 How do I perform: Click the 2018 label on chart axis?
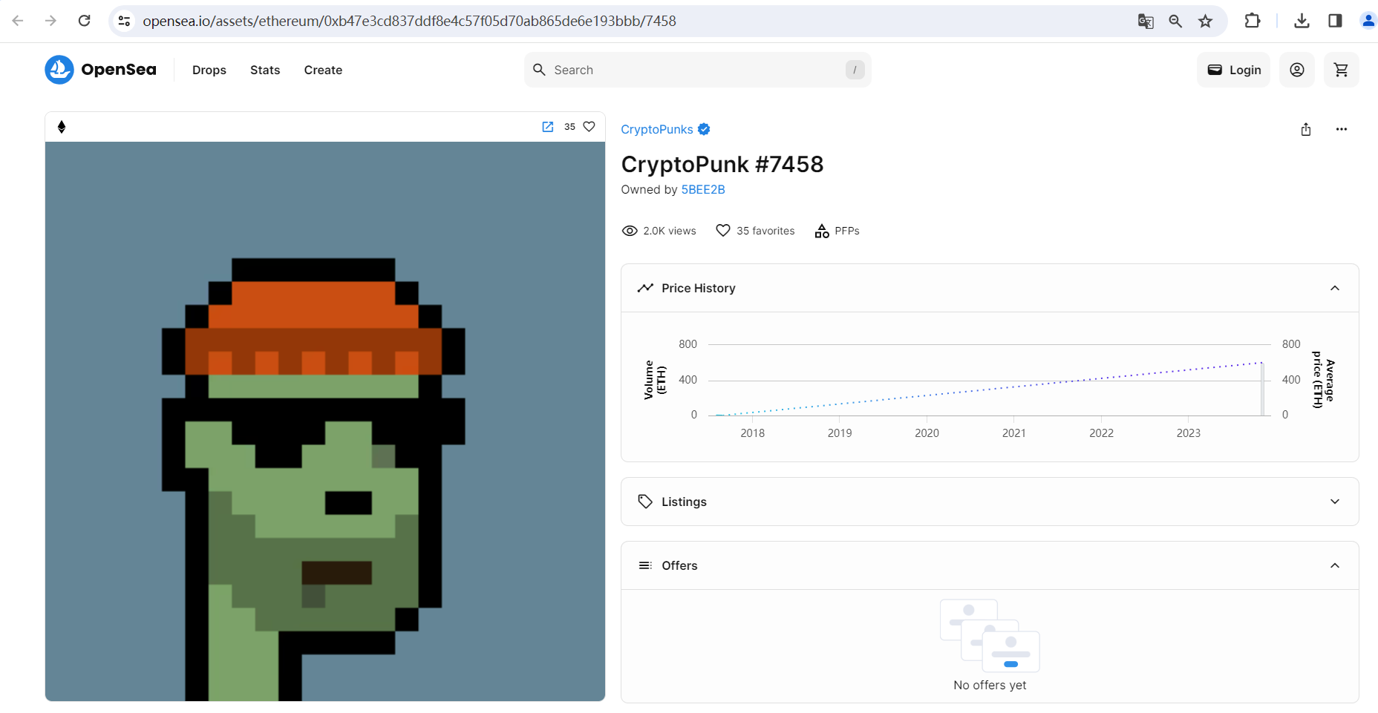click(x=753, y=433)
